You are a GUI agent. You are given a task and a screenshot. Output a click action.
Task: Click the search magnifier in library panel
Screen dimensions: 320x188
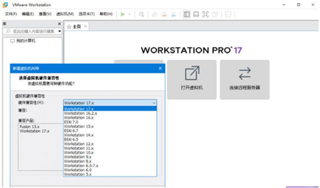point(8,31)
